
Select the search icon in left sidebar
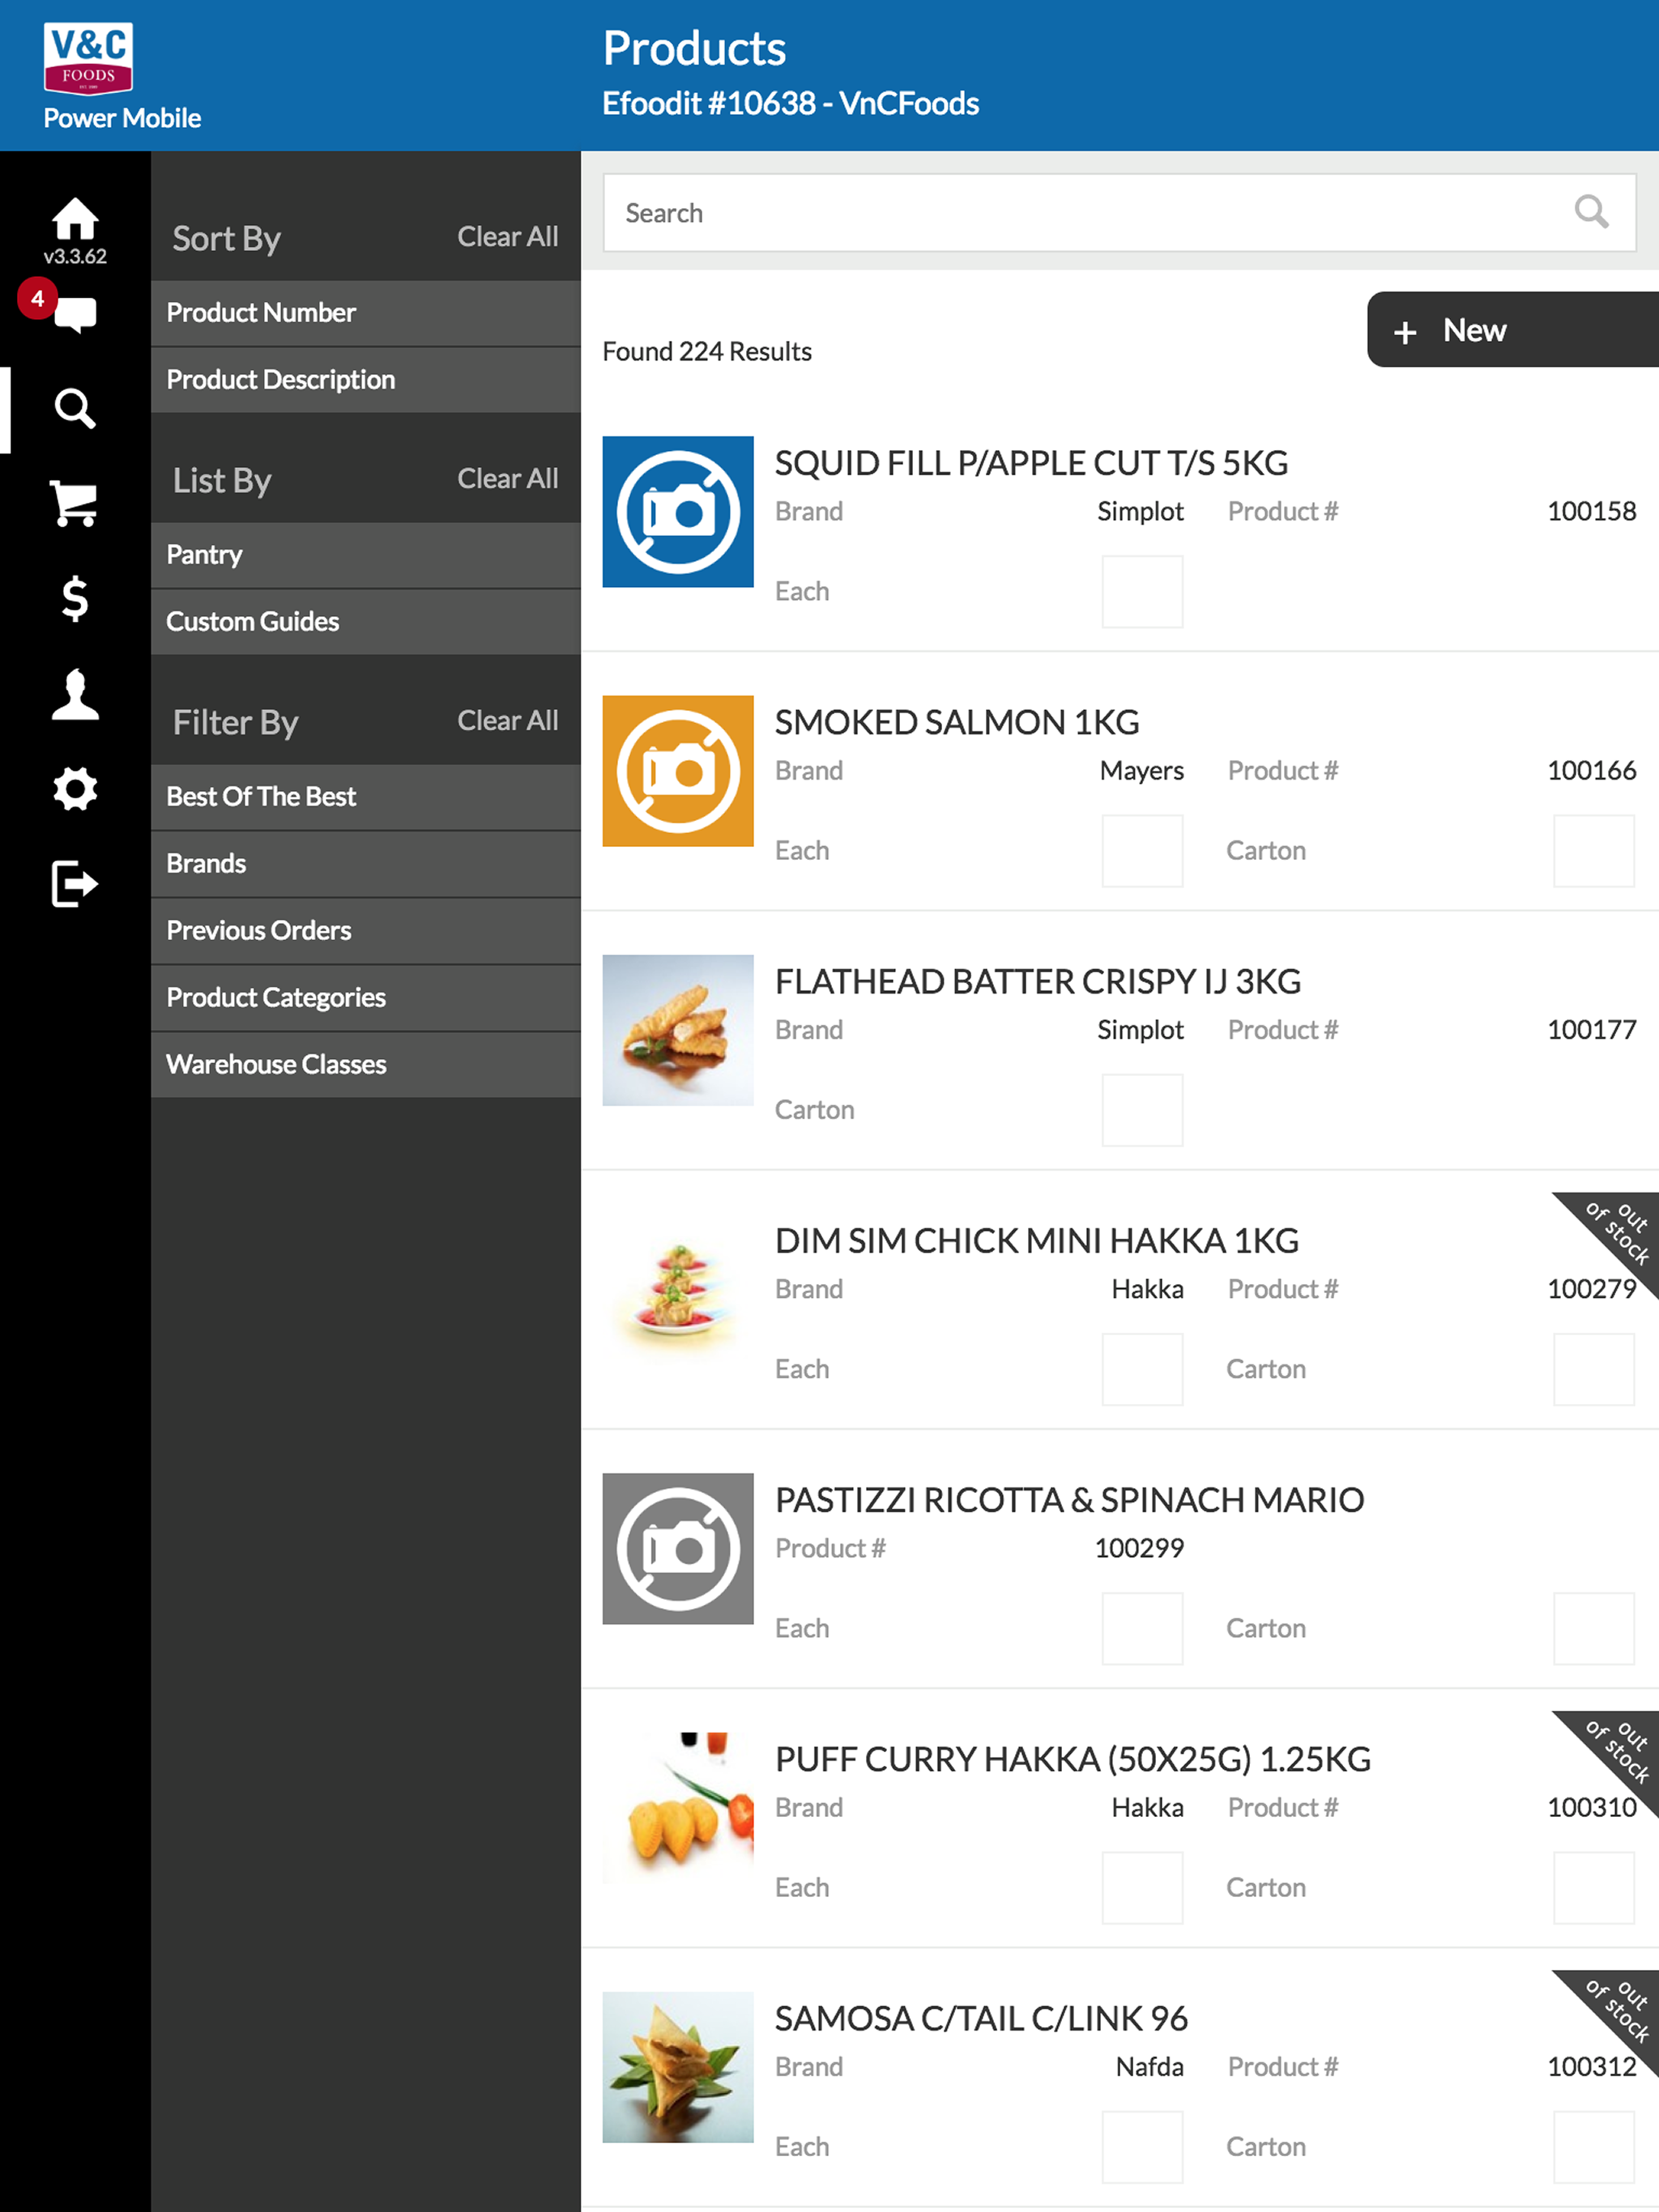coord(75,408)
